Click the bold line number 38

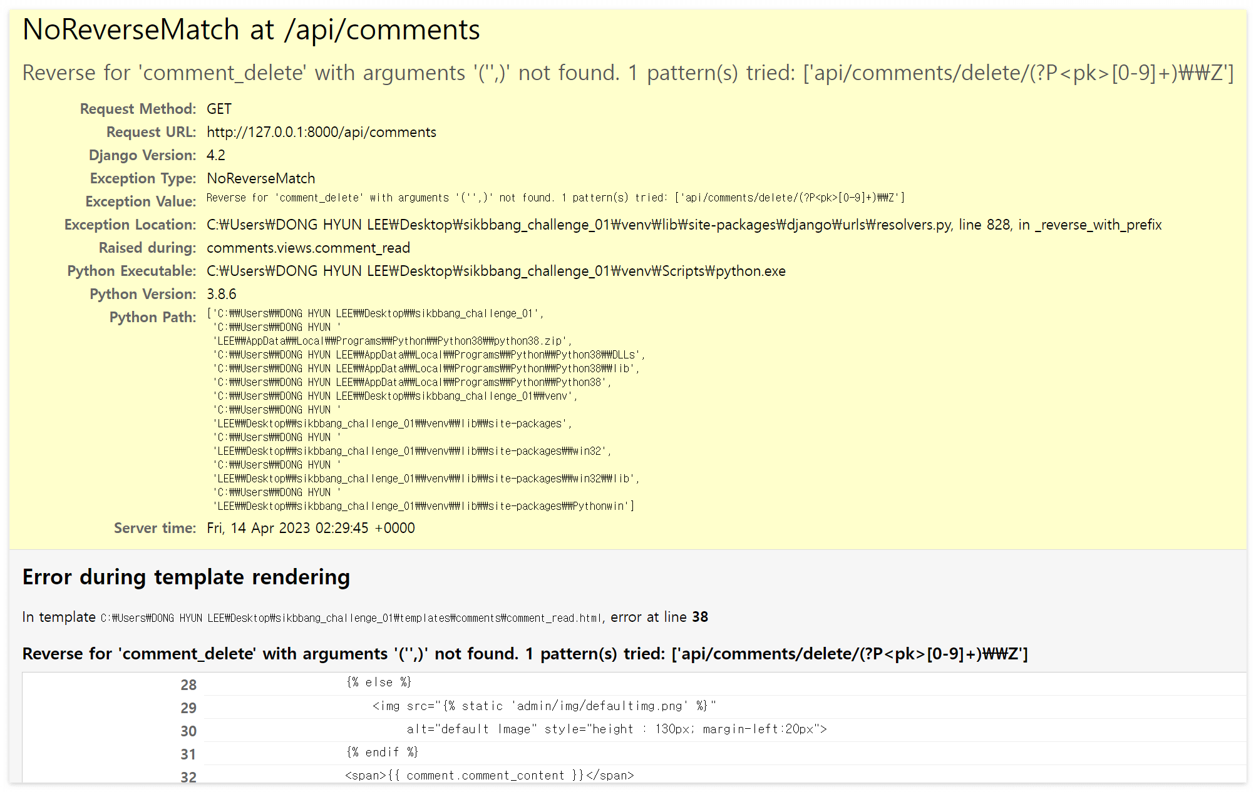pyautogui.click(x=699, y=617)
